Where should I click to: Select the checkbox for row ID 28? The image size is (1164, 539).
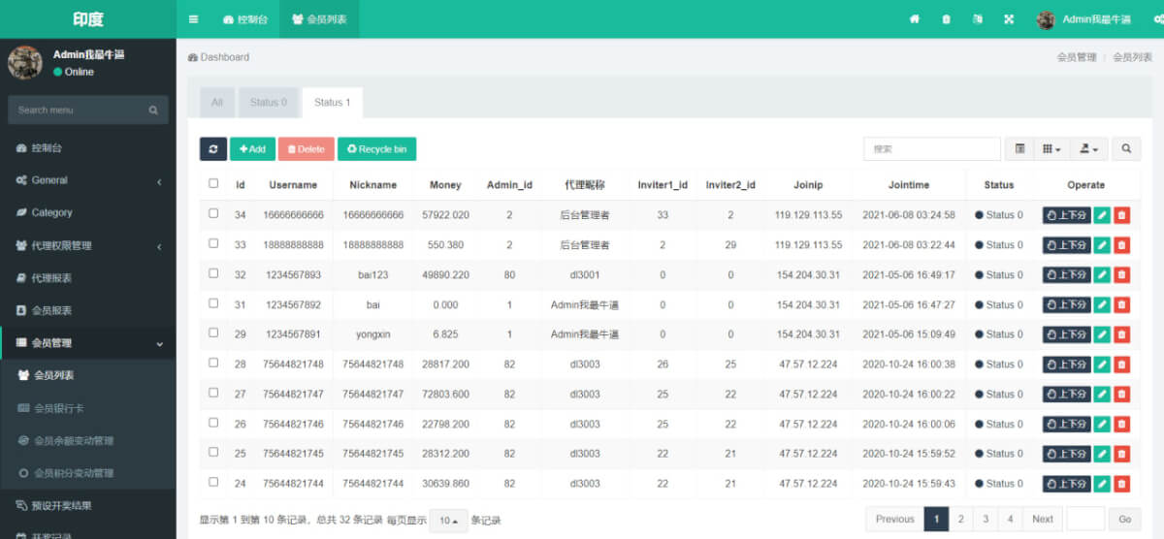213,363
